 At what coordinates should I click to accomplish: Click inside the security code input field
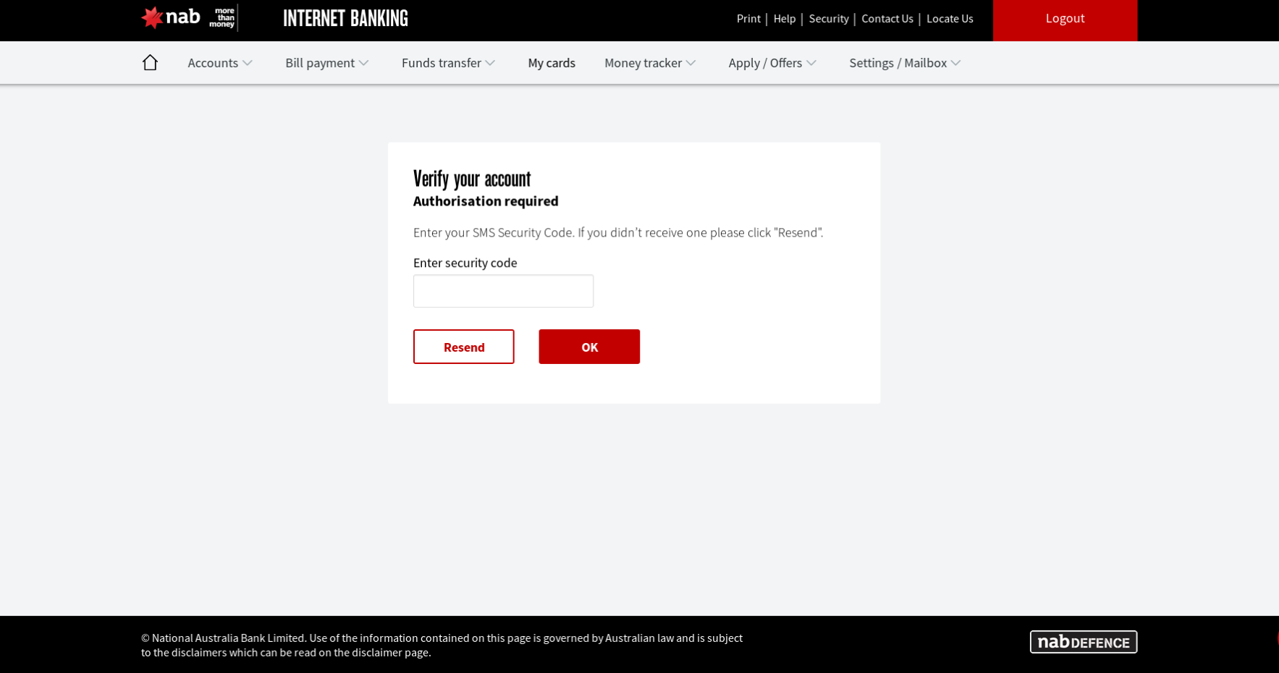(x=503, y=290)
